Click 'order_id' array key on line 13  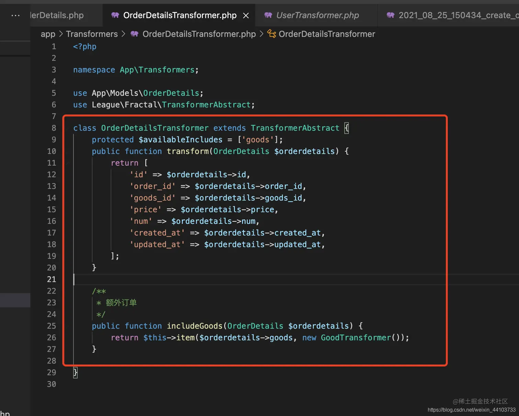tap(152, 186)
